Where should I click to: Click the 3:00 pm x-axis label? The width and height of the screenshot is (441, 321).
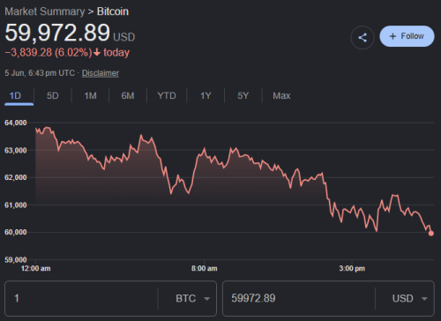[352, 268]
